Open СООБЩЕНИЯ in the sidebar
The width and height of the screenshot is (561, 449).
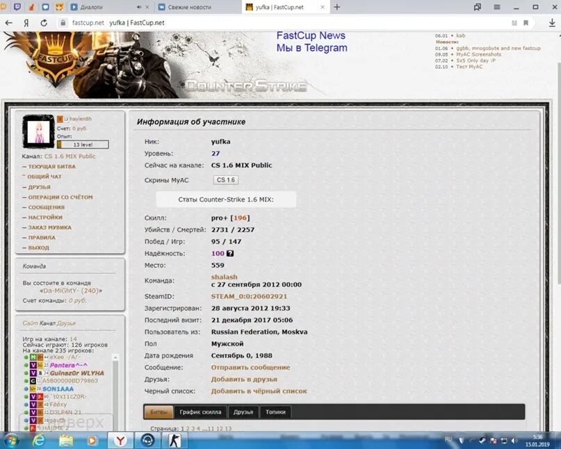tap(46, 207)
